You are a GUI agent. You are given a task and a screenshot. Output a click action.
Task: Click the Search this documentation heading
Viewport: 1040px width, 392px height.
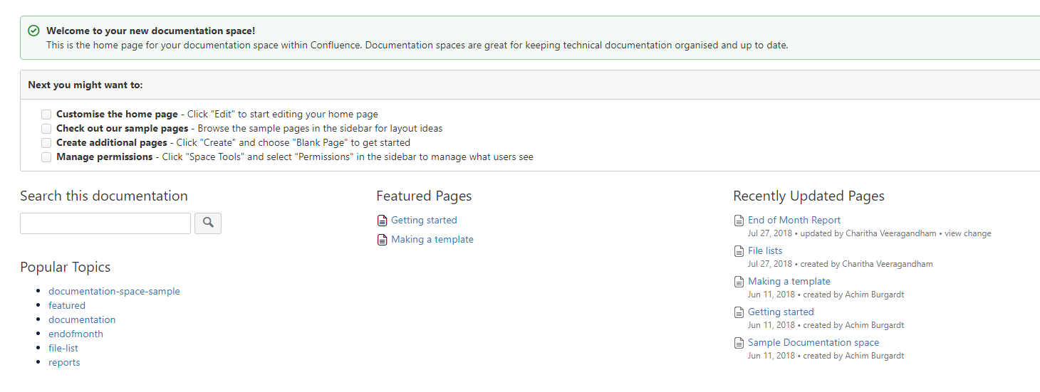[x=104, y=196]
